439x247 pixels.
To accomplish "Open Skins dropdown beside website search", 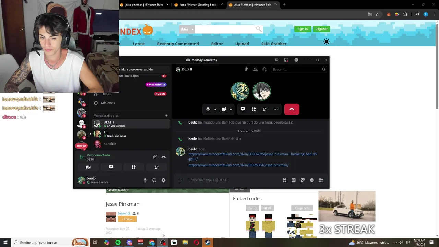I will tap(187, 30).
